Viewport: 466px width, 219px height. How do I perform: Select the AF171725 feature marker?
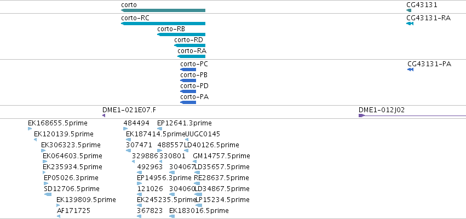pos(59,216)
